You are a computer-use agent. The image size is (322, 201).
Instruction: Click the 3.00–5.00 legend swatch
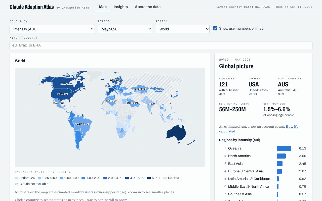127,178
